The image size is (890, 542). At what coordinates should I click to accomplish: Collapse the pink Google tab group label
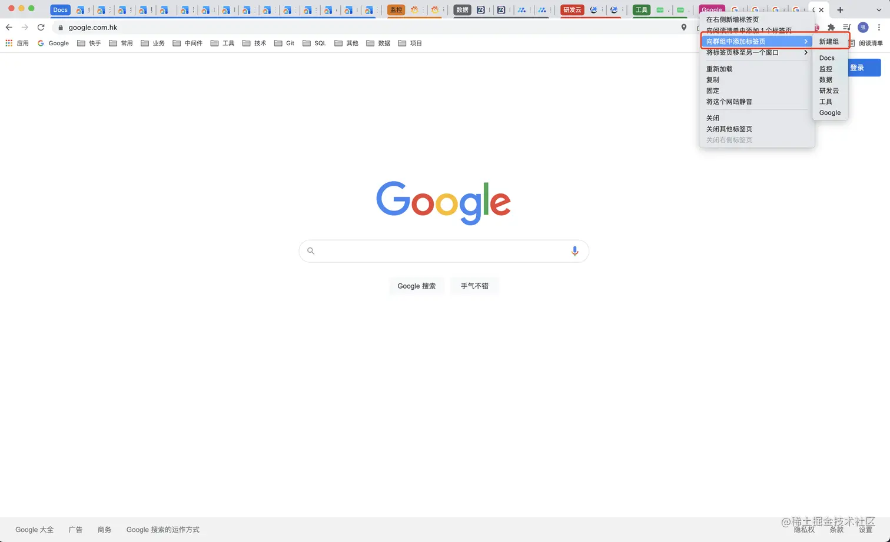click(712, 10)
